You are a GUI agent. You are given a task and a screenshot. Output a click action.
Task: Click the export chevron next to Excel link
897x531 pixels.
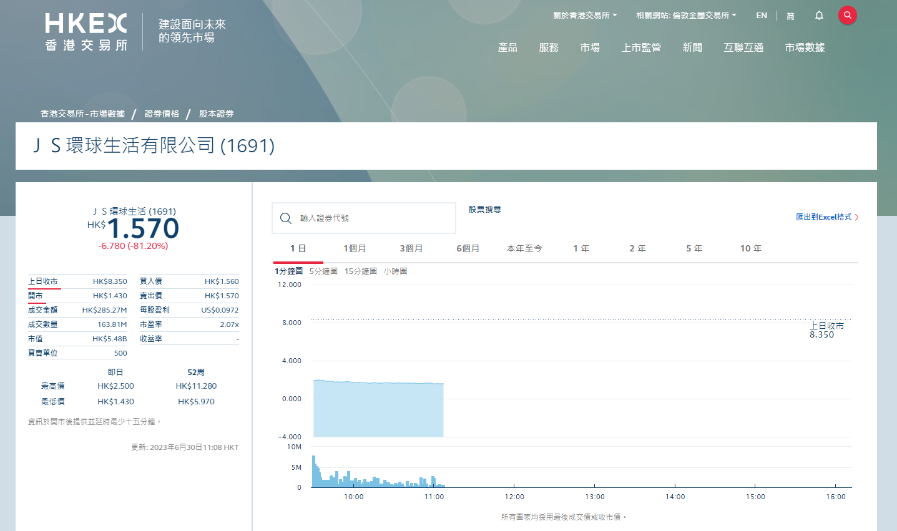pos(856,217)
